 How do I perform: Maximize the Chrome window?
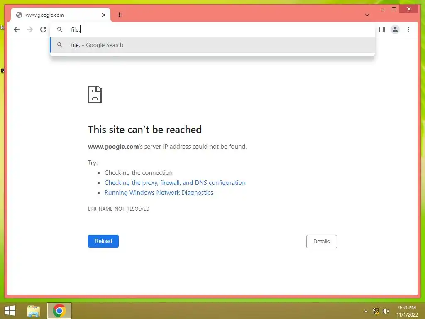394,9
